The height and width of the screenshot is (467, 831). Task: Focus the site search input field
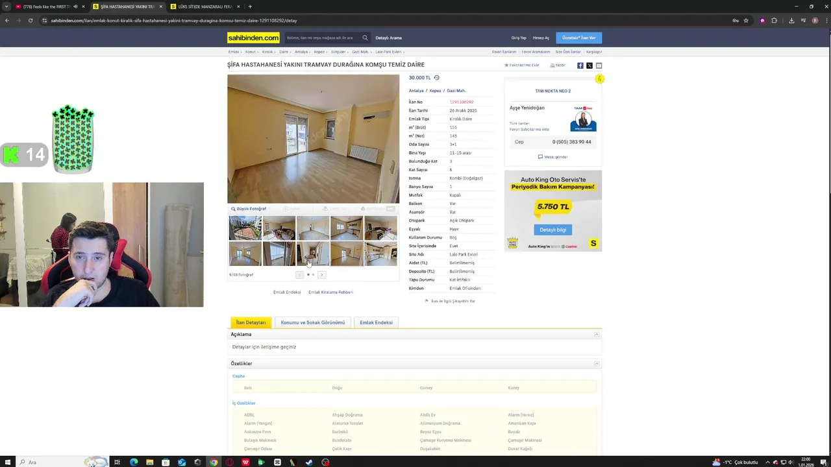[x=323, y=38]
